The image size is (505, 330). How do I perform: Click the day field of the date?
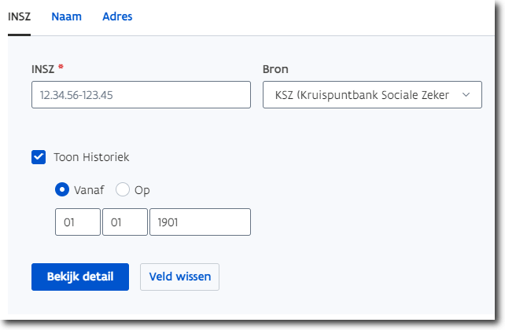tap(78, 222)
